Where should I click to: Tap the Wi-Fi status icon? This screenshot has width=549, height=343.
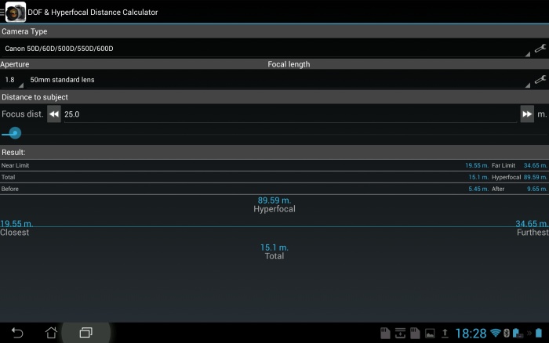495,334
